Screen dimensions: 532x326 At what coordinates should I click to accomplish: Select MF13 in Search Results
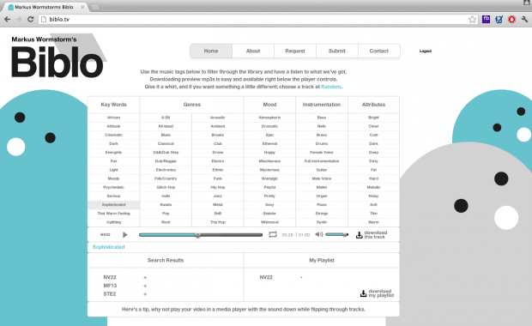pyautogui.click(x=110, y=286)
